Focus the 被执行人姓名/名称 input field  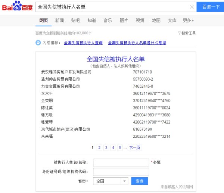(x=121, y=162)
